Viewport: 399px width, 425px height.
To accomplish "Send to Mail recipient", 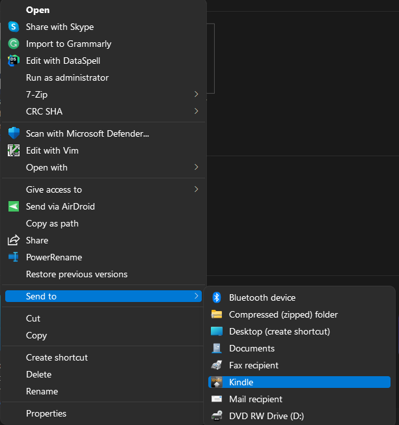I will pos(299,399).
